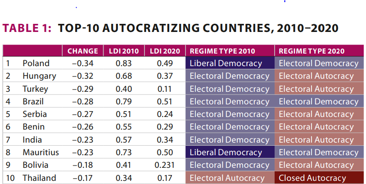
Task: Click Brazil's LDI 2010 value 0.79
Action: click(123, 102)
